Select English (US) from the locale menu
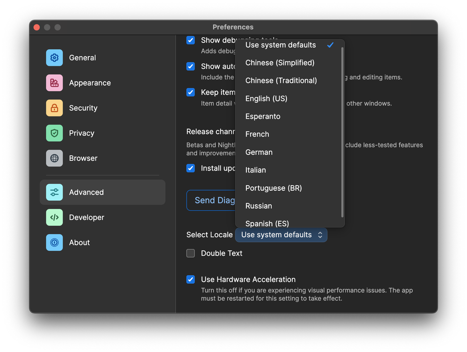The height and width of the screenshot is (352, 467). (x=266, y=99)
